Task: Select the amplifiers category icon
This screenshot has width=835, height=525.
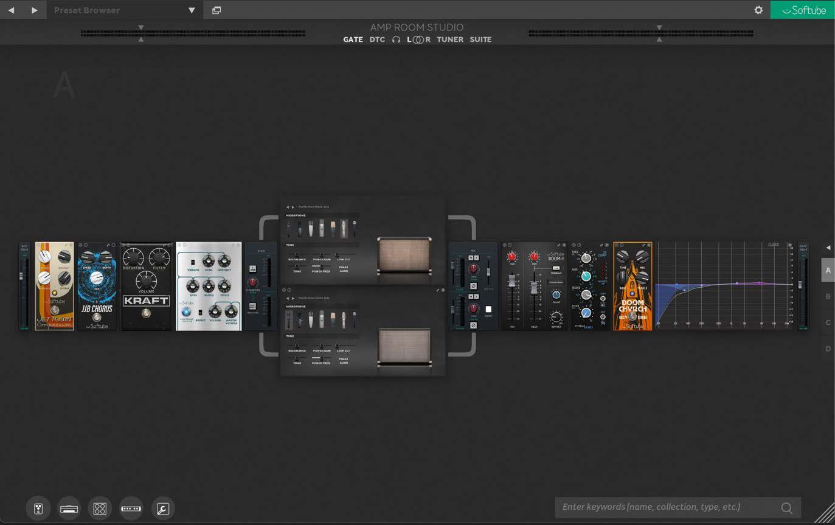Action: [69, 508]
